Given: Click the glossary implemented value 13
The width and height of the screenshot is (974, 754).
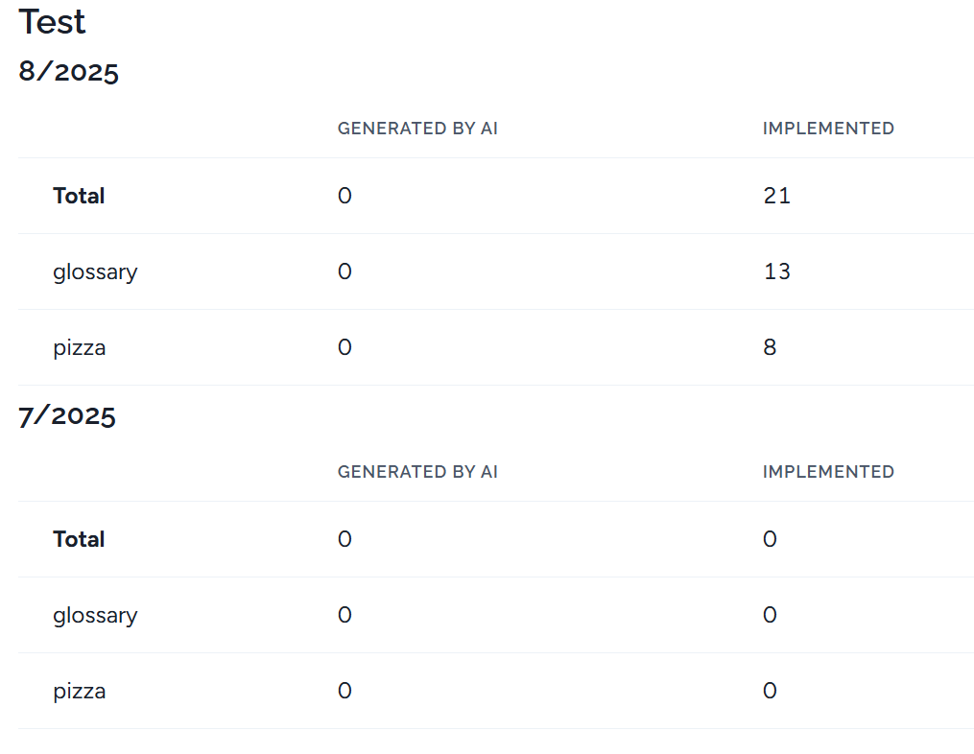Looking at the screenshot, I should click(776, 271).
